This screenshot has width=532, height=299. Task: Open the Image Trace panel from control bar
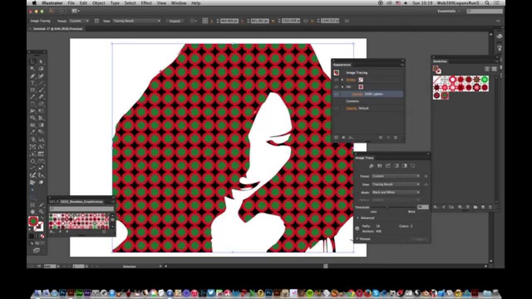pyautogui.click(x=96, y=21)
